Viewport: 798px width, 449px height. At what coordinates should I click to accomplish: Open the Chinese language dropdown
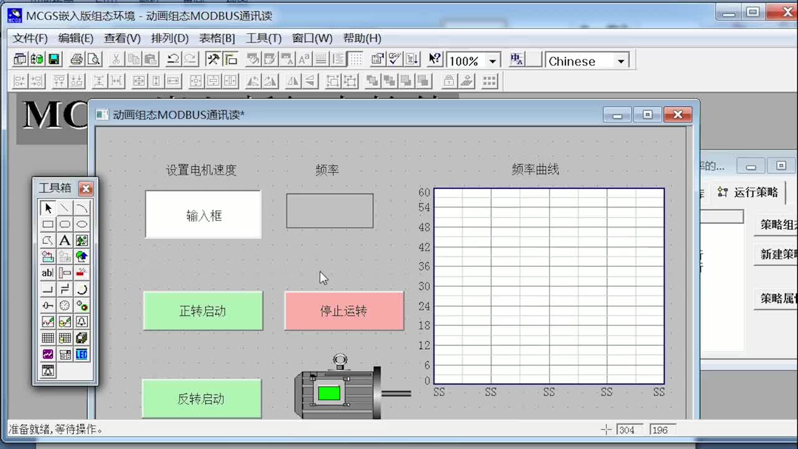point(621,61)
